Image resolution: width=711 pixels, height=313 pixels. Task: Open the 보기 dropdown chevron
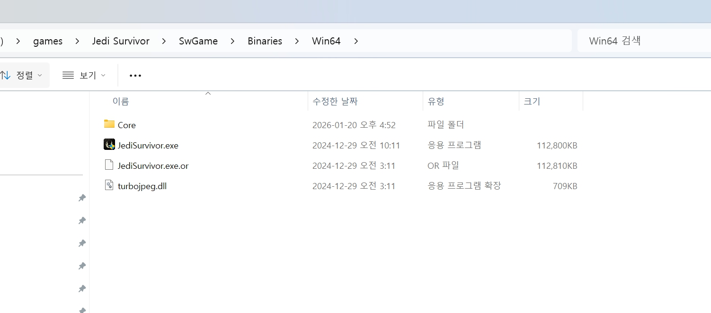[103, 76]
